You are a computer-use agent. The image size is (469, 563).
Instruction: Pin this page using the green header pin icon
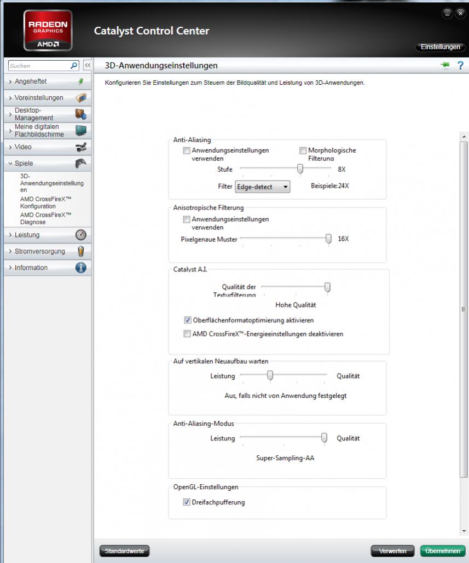[x=445, y=65]
